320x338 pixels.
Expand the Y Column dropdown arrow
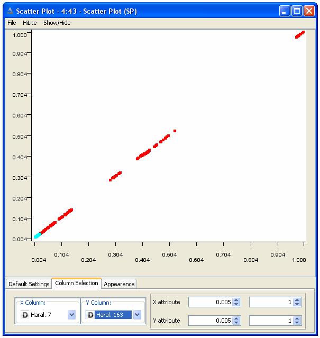pyautogui.click(x=137, y=315)
